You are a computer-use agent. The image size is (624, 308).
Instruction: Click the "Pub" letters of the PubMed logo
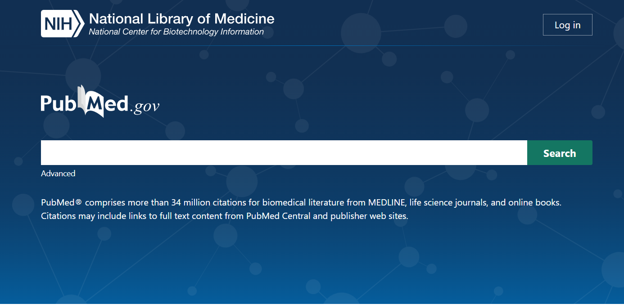click(59, 103)
